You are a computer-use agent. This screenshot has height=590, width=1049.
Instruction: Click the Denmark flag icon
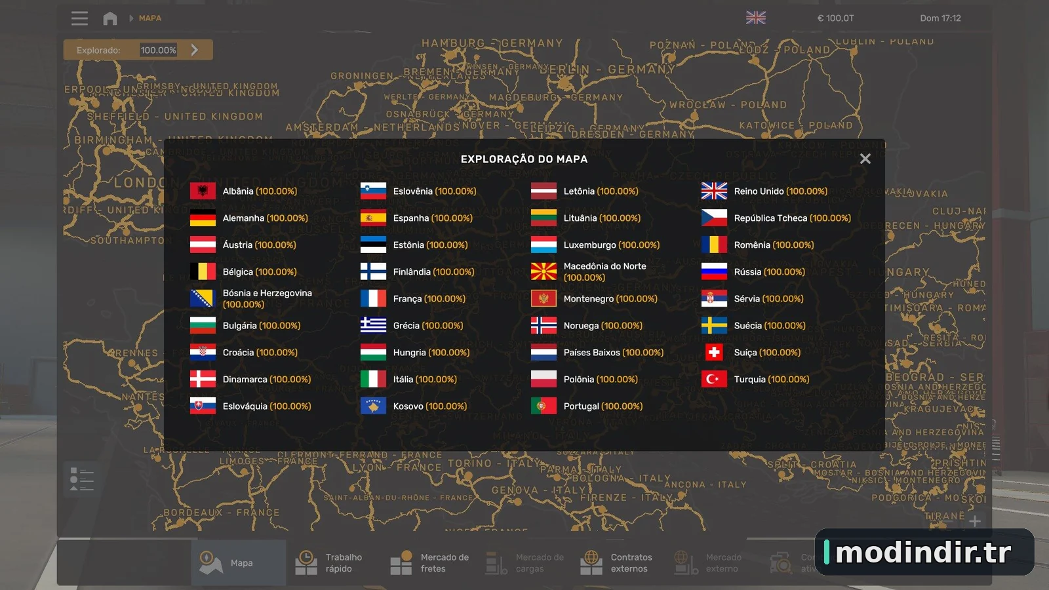pyautogui.click(x=203, y=379)
